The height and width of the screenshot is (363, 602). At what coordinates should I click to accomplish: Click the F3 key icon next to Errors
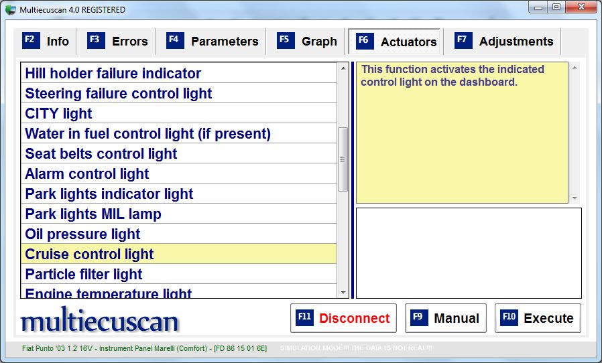coord(96,40)
